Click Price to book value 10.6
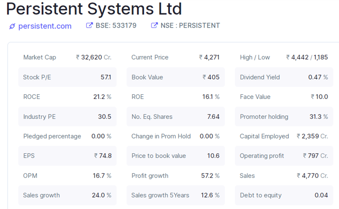The width and height of the screenshot is (339, 209). (x=213, y=156)
